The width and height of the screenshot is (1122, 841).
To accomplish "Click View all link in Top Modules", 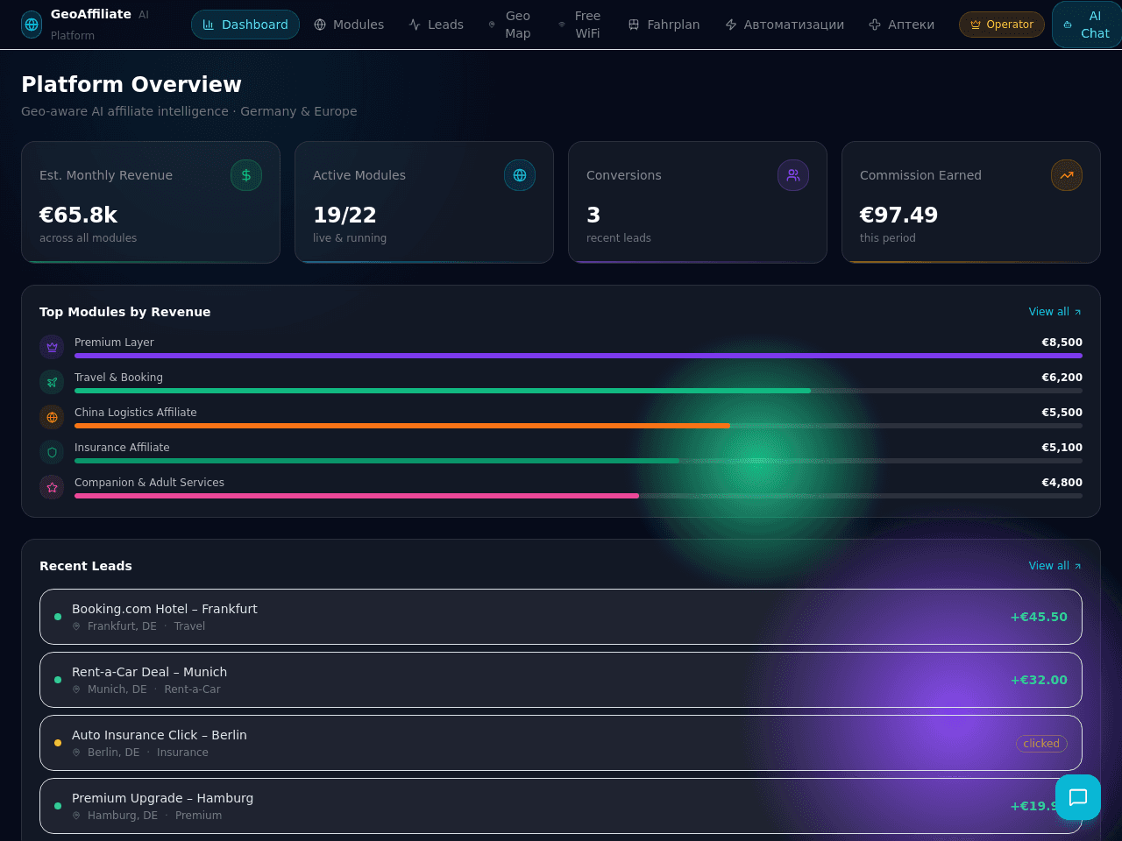I will (1055, 312).
